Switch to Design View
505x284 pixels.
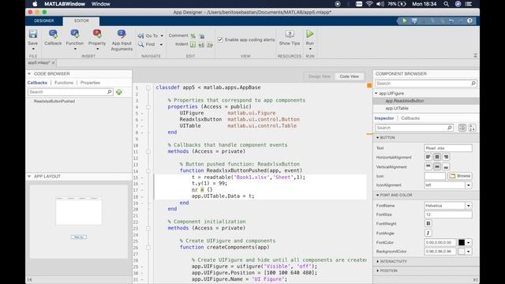coord(319,77)
